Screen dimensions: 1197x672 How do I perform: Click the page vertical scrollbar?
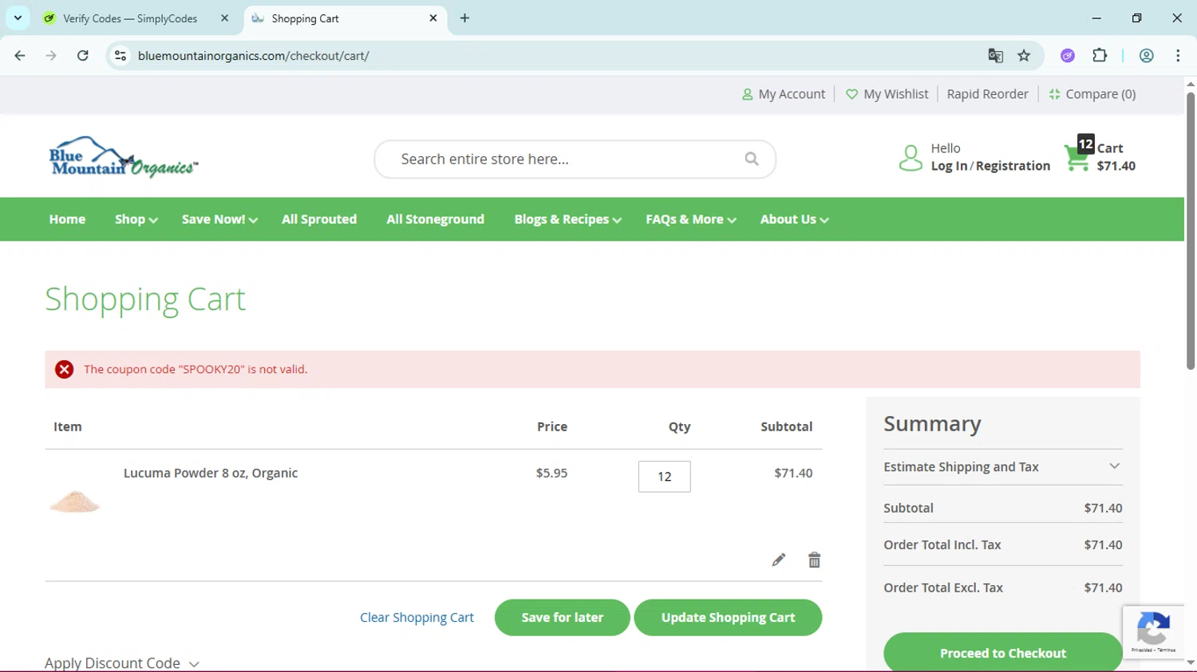[1191, 231]
